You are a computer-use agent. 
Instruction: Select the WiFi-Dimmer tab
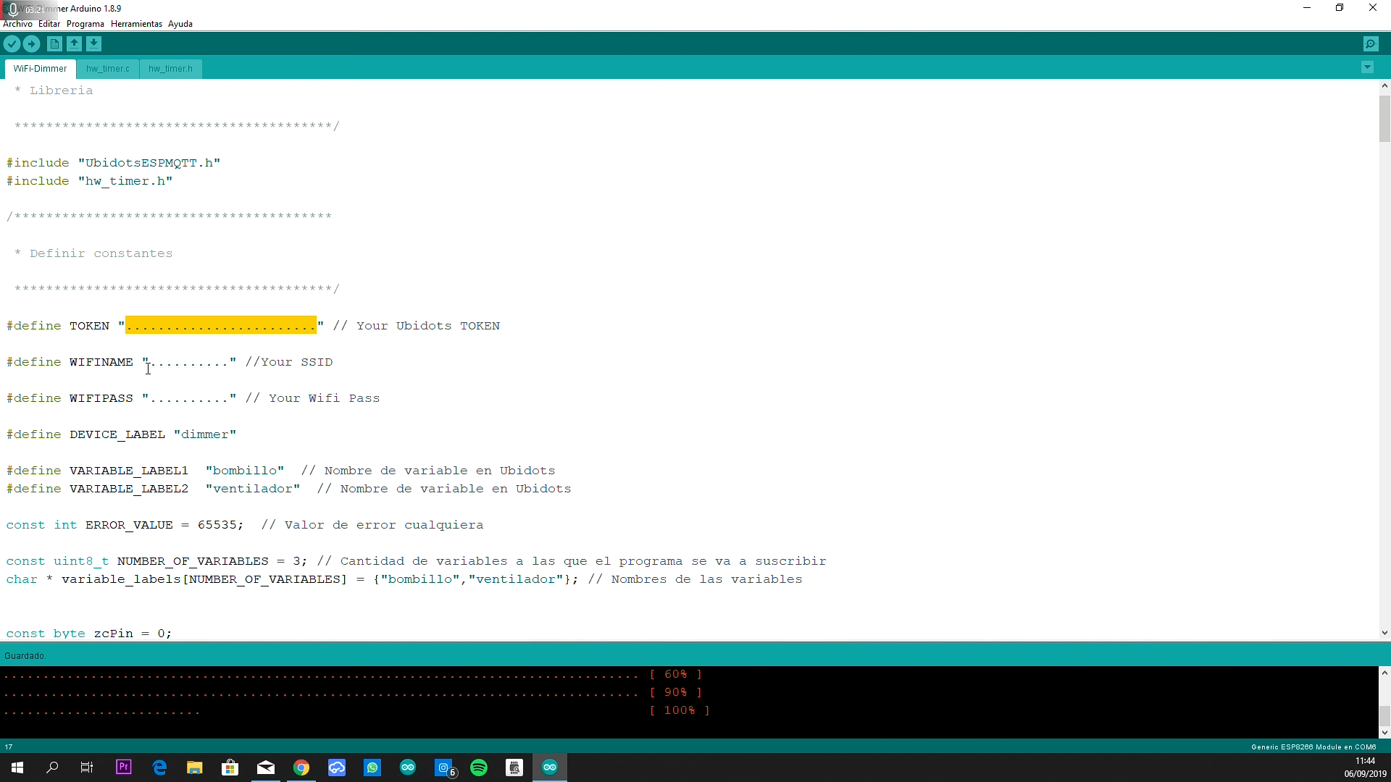tap(40, 69)
